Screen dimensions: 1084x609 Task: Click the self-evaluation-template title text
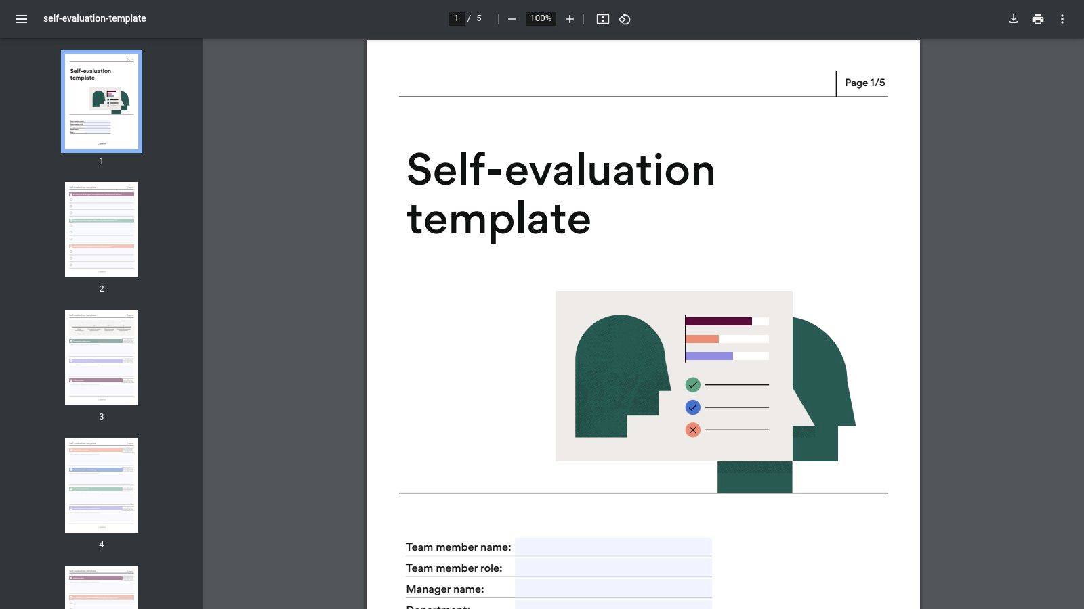pos(93,19)
